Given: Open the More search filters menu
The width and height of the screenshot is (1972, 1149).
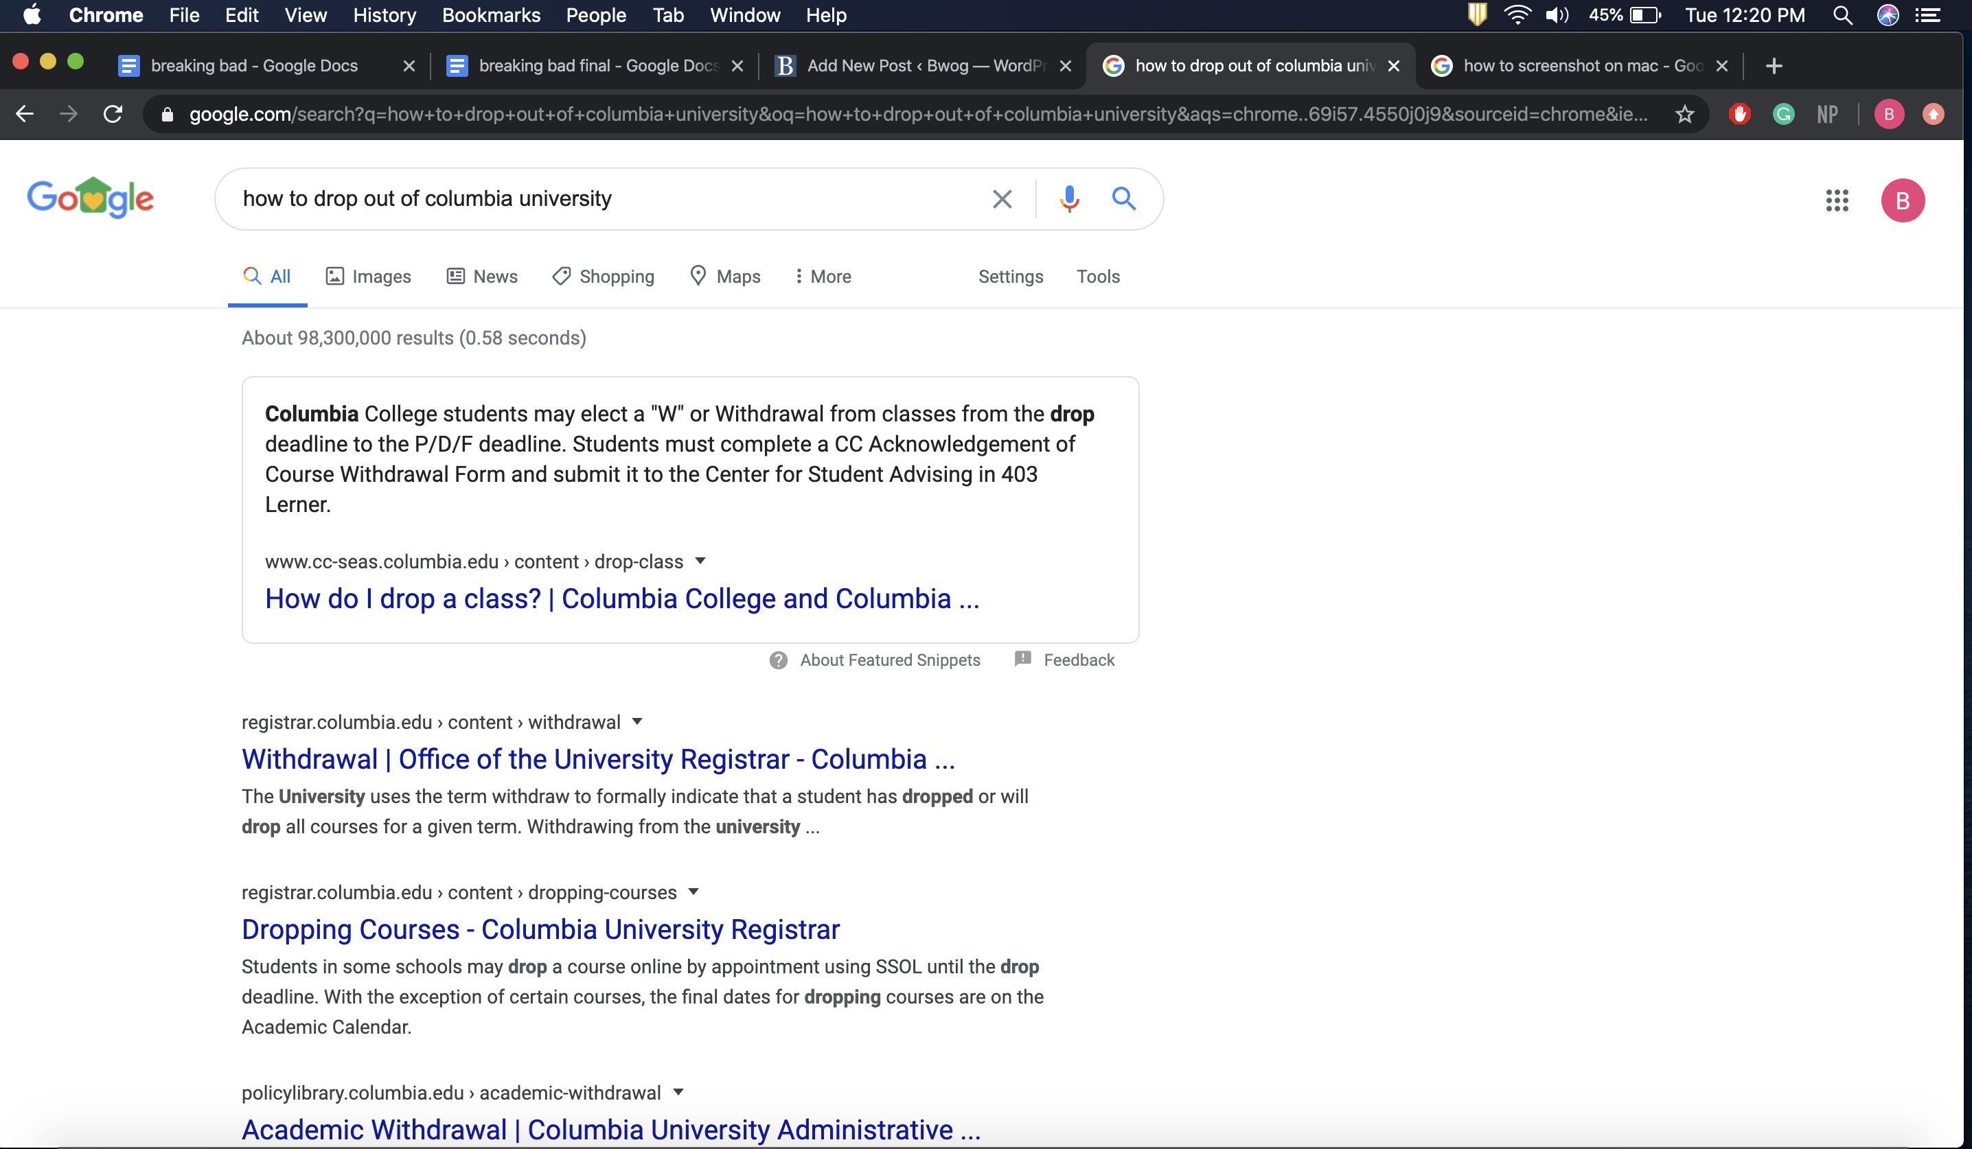Looking at the screenshot, I should [x=823, y=276].
